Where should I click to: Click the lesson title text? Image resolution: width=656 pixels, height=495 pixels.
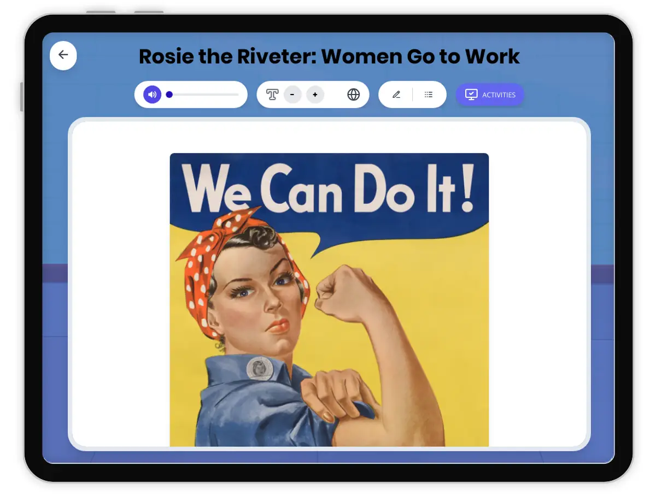(329, 56)
